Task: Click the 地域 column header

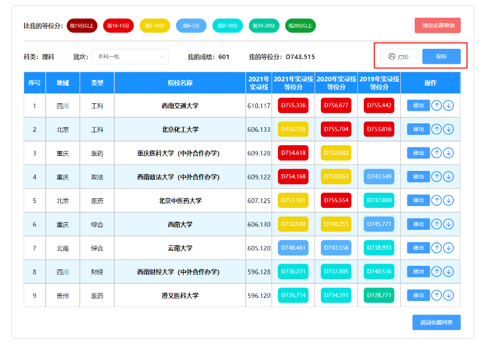Action: pyautogui.click(x=63, y=83)
